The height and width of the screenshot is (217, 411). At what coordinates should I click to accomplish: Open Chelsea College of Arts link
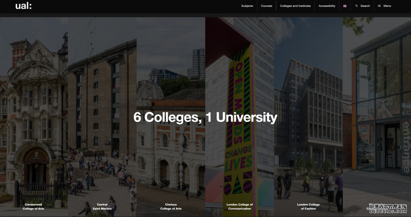170,206
